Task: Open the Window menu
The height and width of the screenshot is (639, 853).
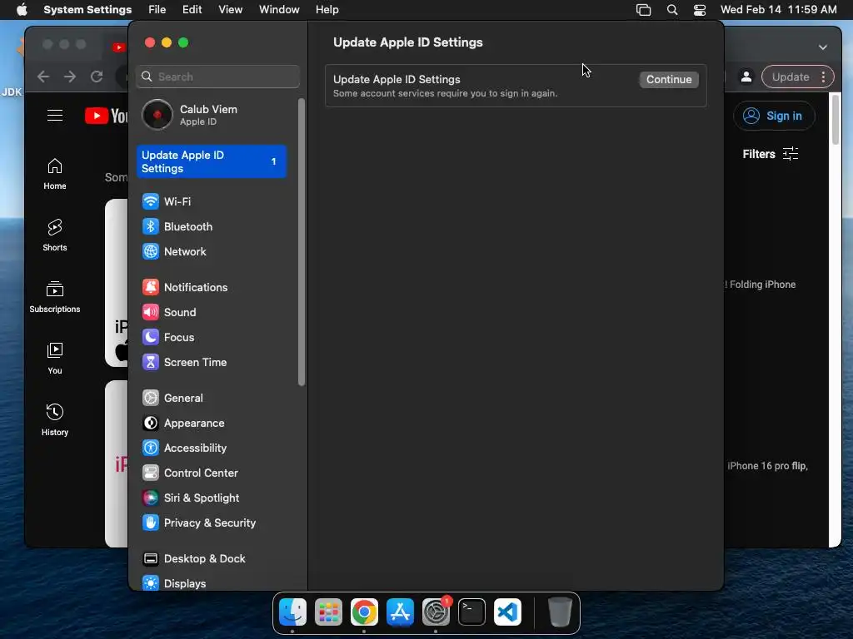Action: click(x=279, y=10)
